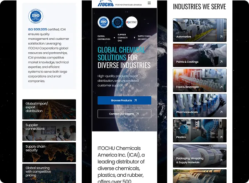This screenshot has height=183, width=249.
Task: Open the Plastics industry card
Action: [200, 131]
